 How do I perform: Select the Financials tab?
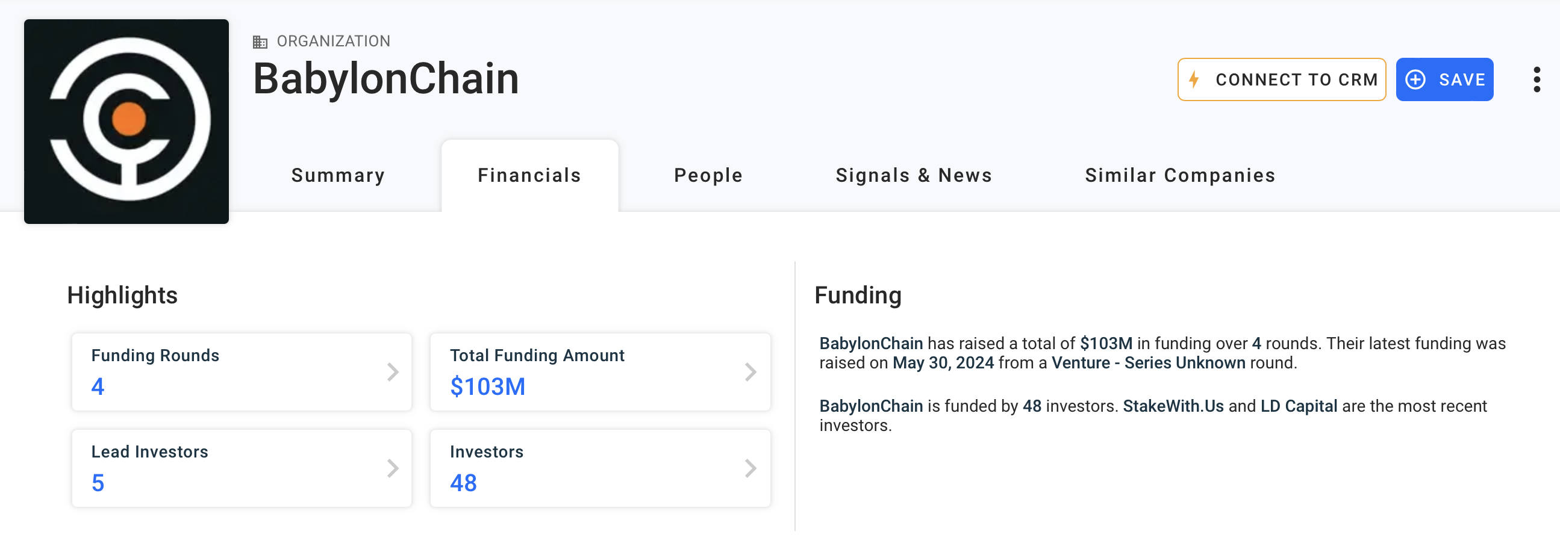tap(529, 176)
